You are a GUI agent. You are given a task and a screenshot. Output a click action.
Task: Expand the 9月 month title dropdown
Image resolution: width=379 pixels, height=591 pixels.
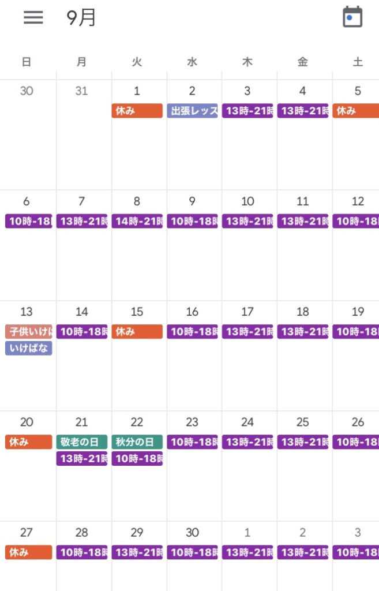click(x=81, y=17)
